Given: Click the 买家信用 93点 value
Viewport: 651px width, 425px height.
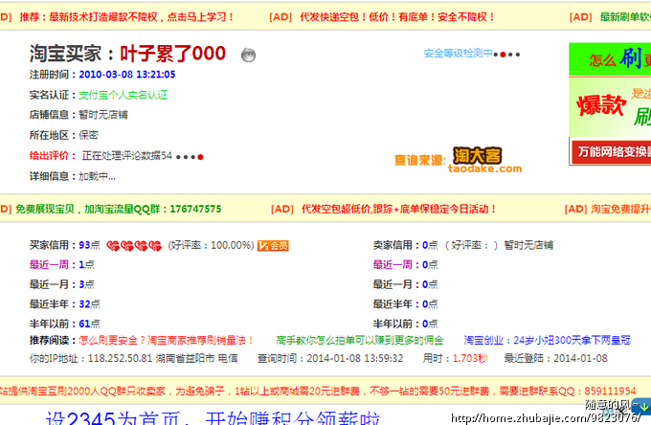Looking at the screenshot, I should pos(89,245).
